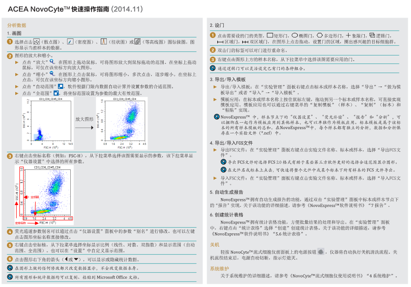
Task: Select the ellipse gate (椭圆门) icon
Action: [295, 35]
